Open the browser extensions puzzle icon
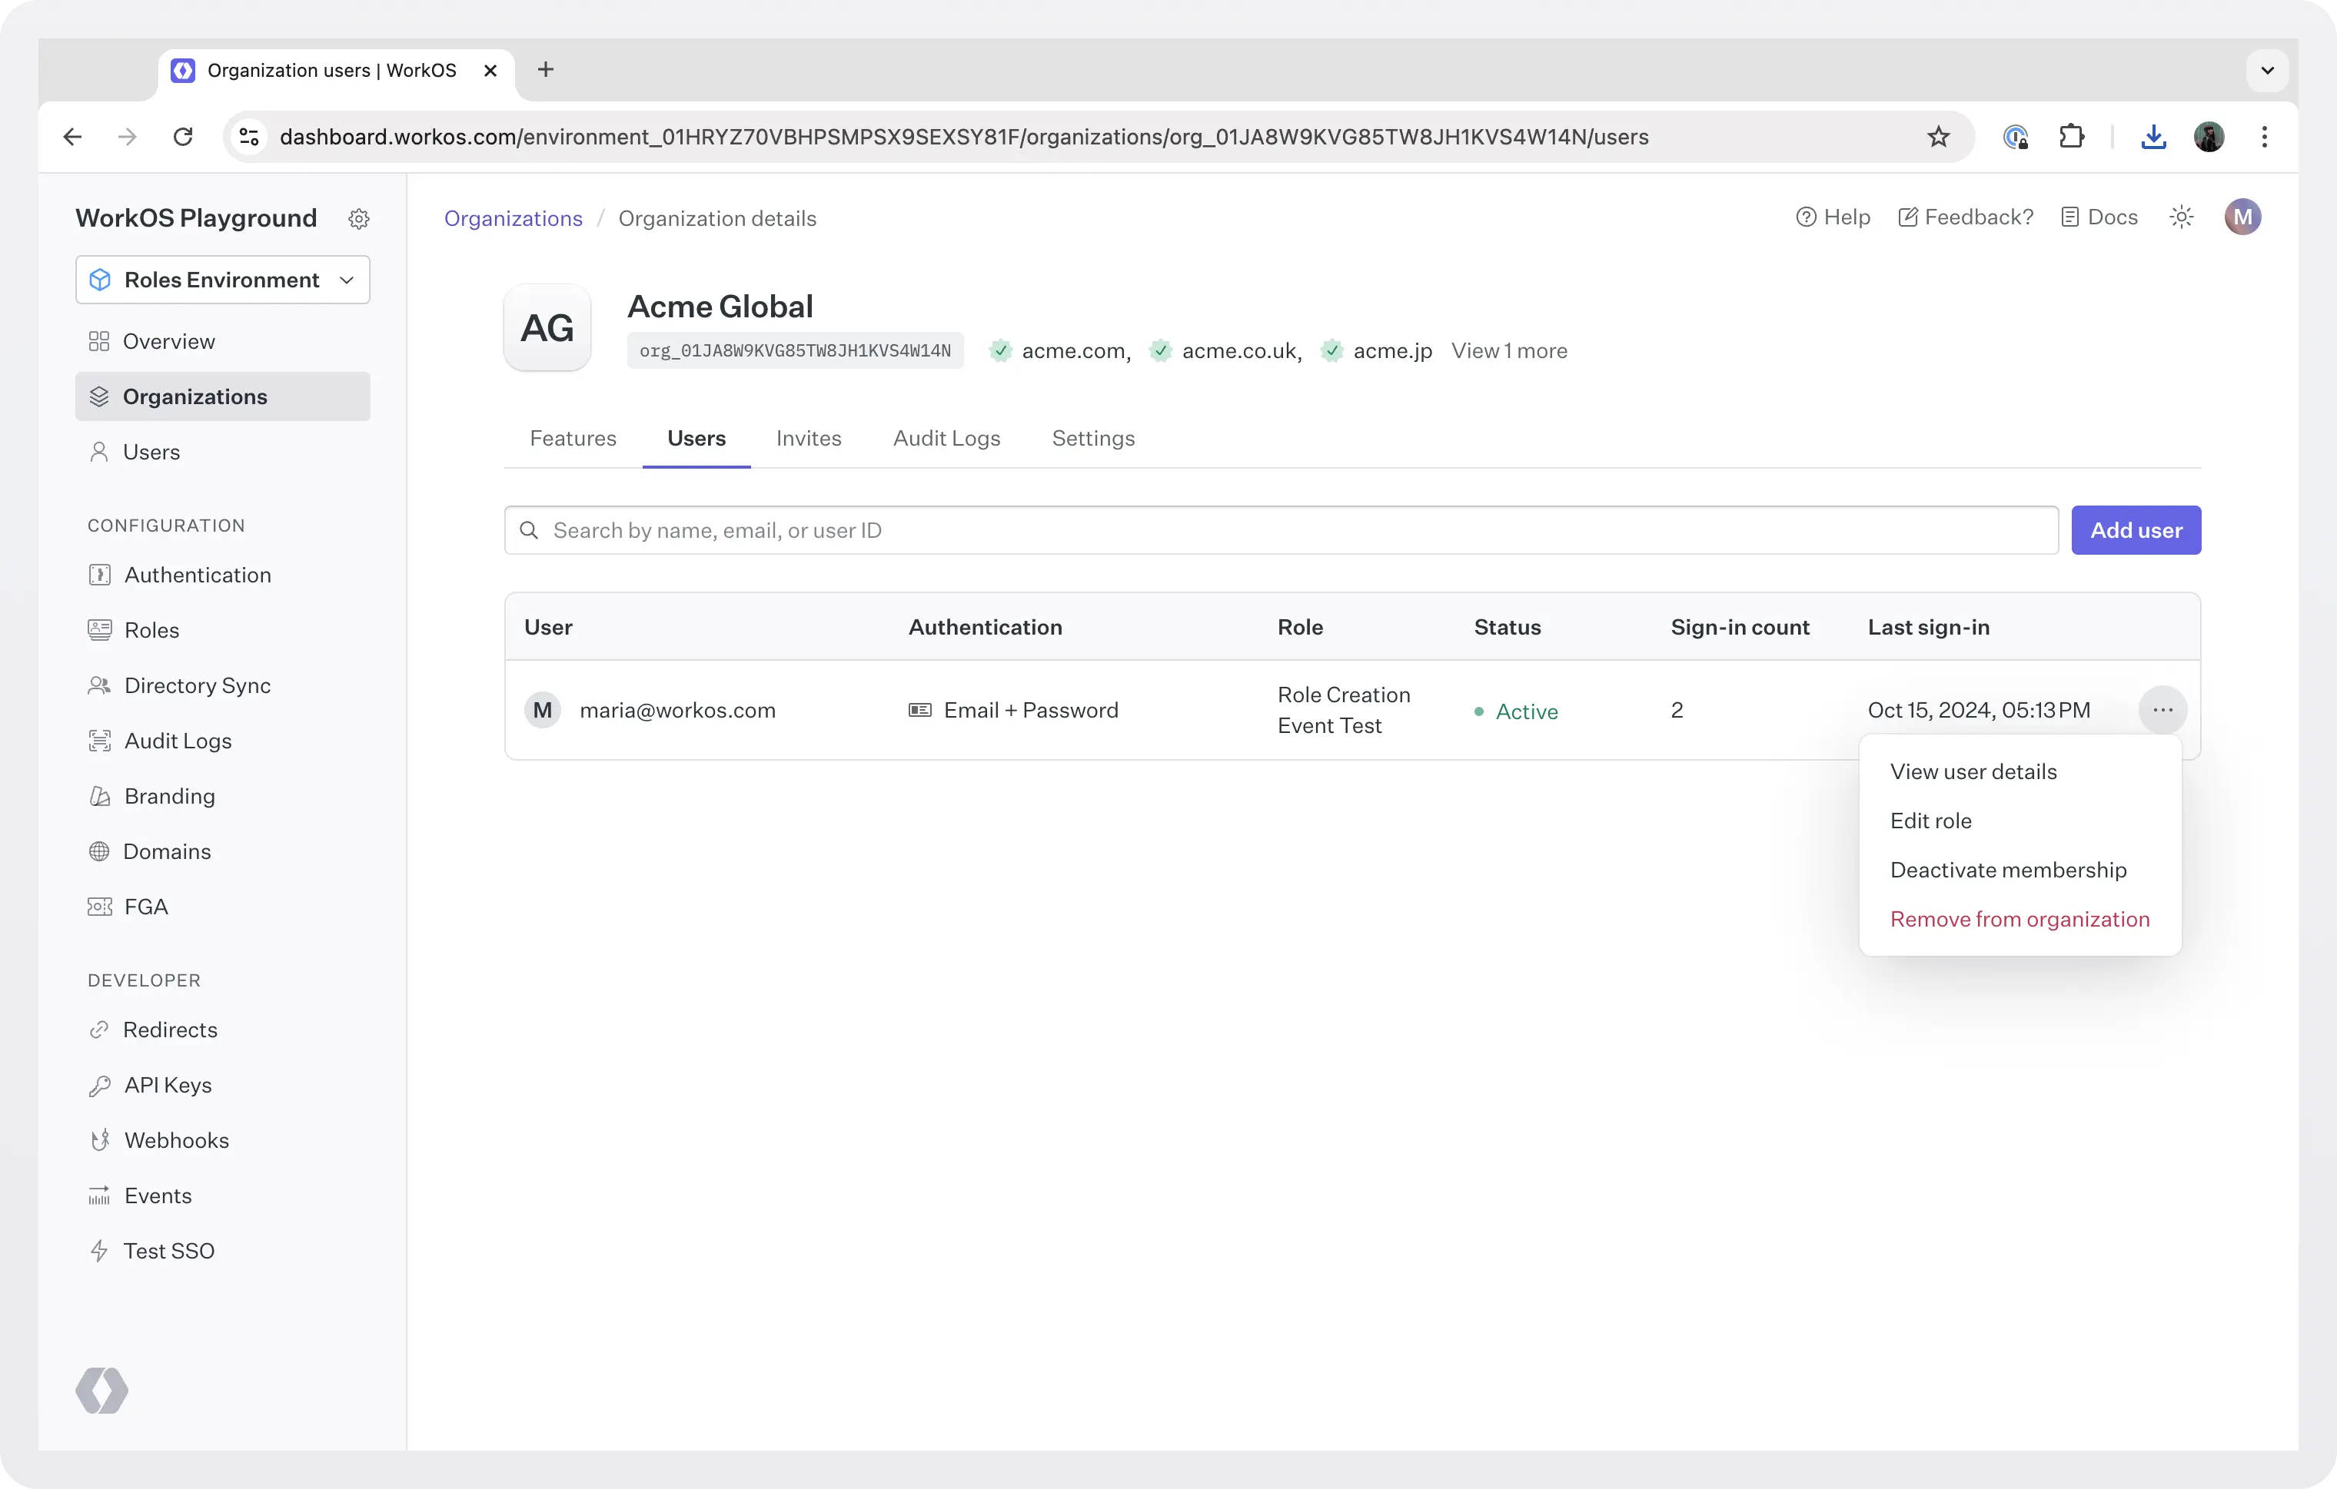The width and height of the screenshot is (2337, 1489). (2071, 137)
